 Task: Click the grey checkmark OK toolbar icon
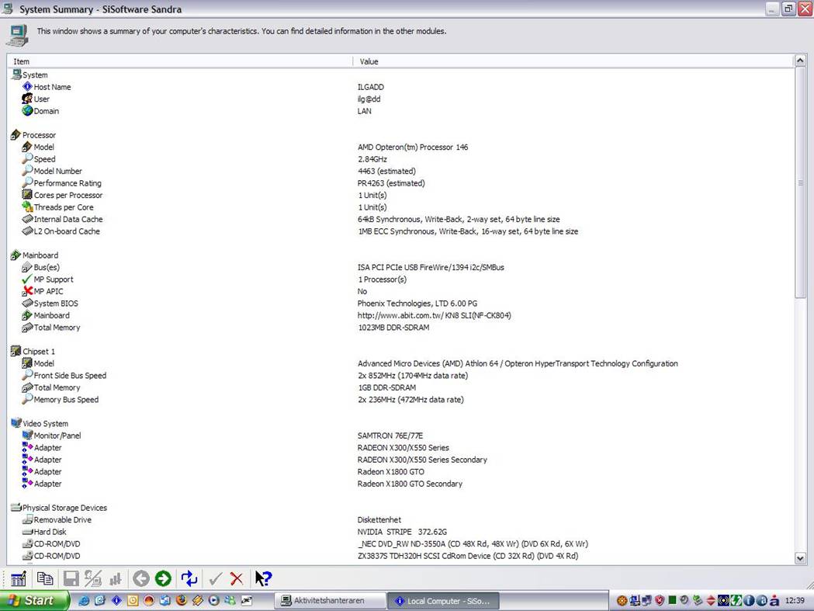point(216,578)
